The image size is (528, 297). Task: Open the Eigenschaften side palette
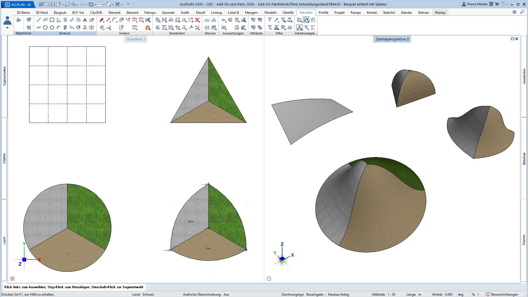tap(4, 76)
